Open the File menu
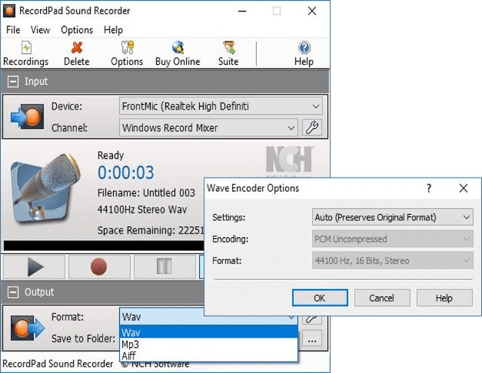 click(12, 30)
